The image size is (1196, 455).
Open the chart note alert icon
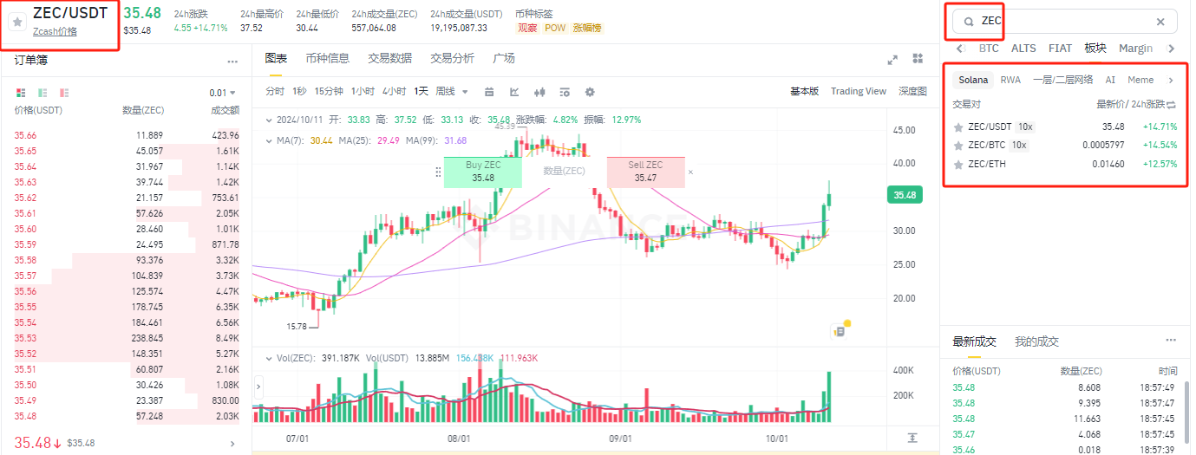click(840, 329)
